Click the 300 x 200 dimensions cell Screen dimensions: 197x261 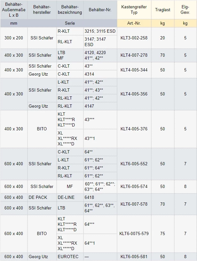click(x=14, y=38)
